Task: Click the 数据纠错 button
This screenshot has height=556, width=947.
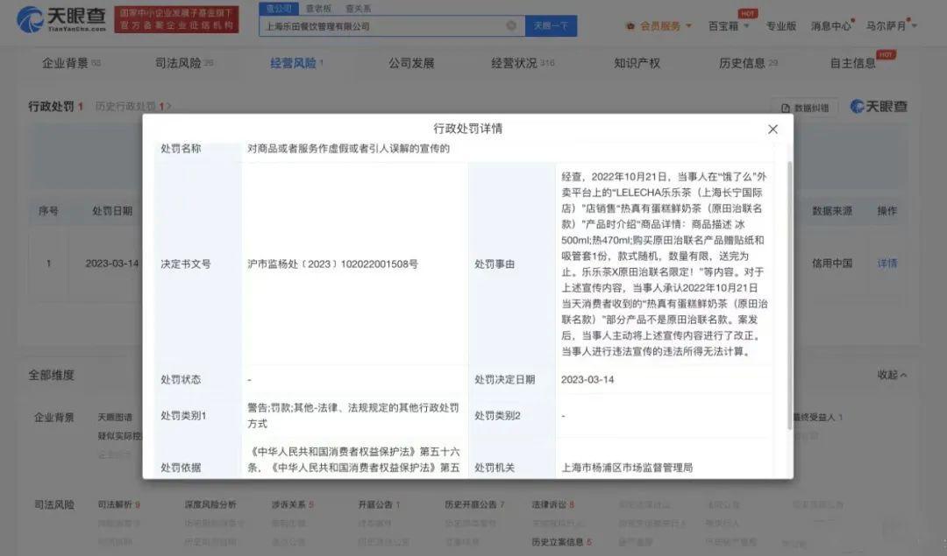Action: (804, 108)
